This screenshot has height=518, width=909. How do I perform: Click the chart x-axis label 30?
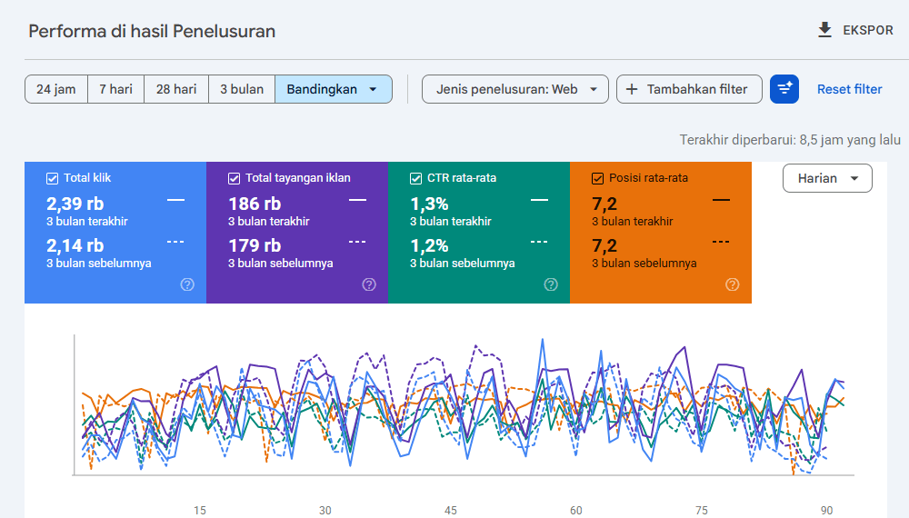pyautogui.click(x=325, y=511)
